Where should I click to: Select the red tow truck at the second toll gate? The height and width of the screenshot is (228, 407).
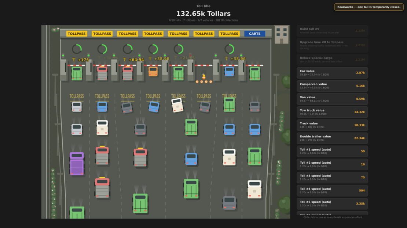point(102,73)
